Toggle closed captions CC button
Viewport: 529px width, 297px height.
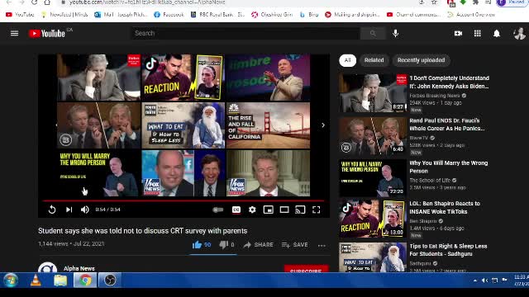[236, 210]
